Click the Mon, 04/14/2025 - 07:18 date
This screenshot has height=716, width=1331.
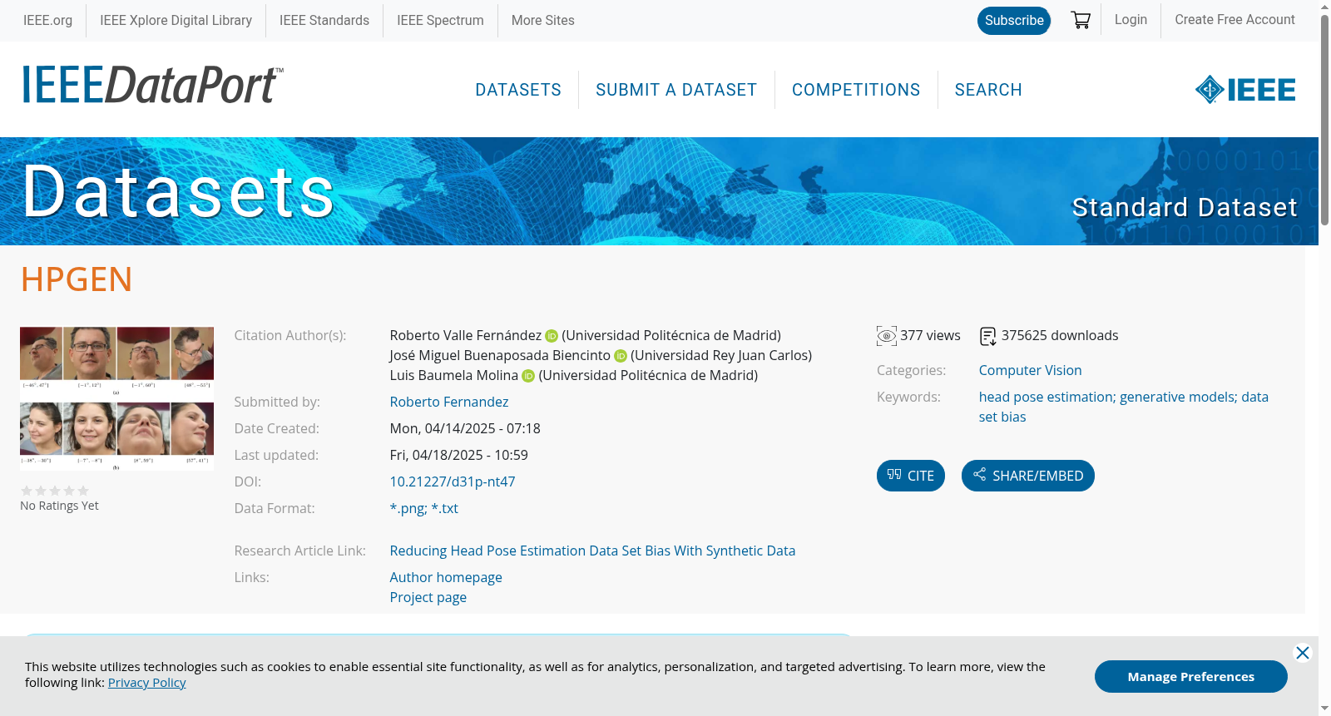pyautogui.click(x=465, y=428)
